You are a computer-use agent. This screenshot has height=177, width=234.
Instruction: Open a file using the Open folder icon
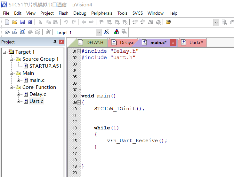pos(15,22)
